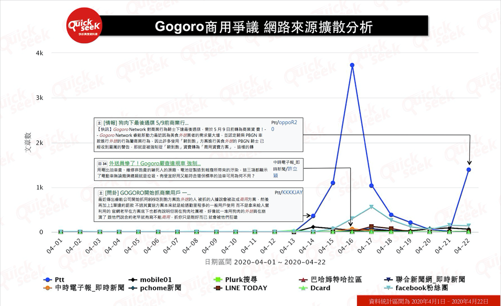The image size is (501, 306).
Task: Click the Ptt data point on 04-19
Action: click(411, 223)
